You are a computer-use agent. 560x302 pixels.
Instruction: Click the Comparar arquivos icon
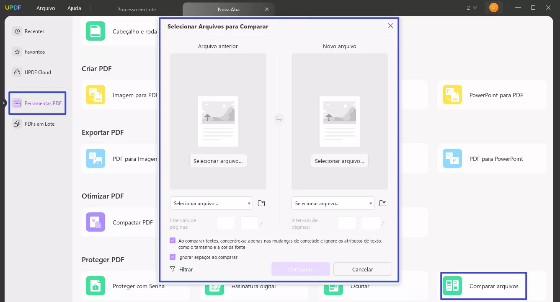(452, 286)
